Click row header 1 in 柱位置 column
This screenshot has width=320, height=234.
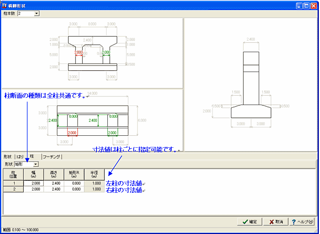pyautogui.click(x=14, y=183)
